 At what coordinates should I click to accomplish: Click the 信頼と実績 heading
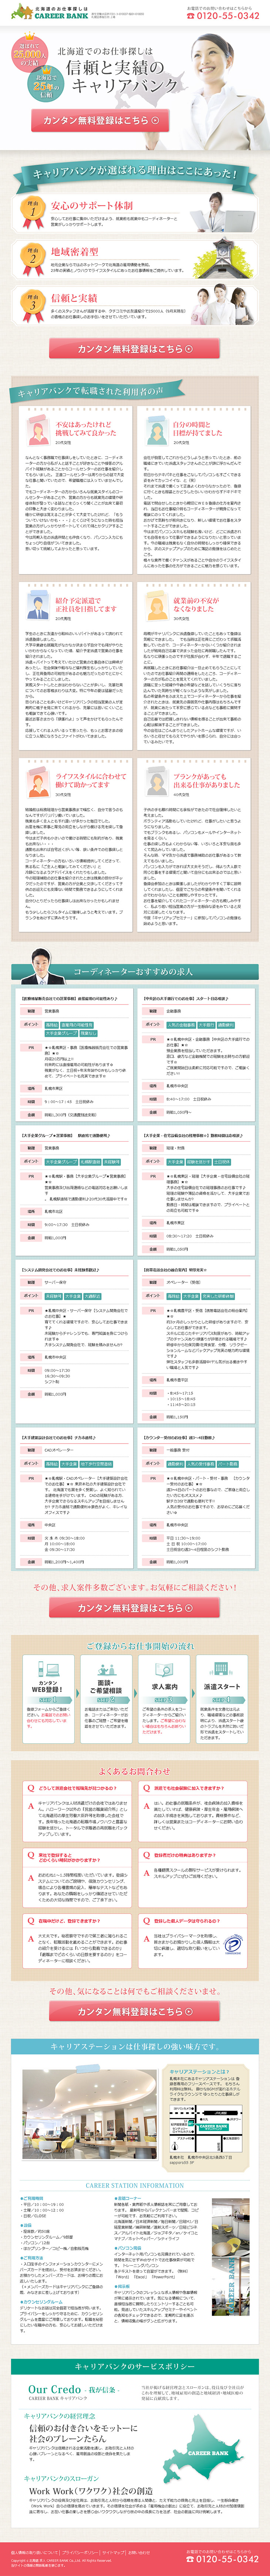tap(75, 297)
